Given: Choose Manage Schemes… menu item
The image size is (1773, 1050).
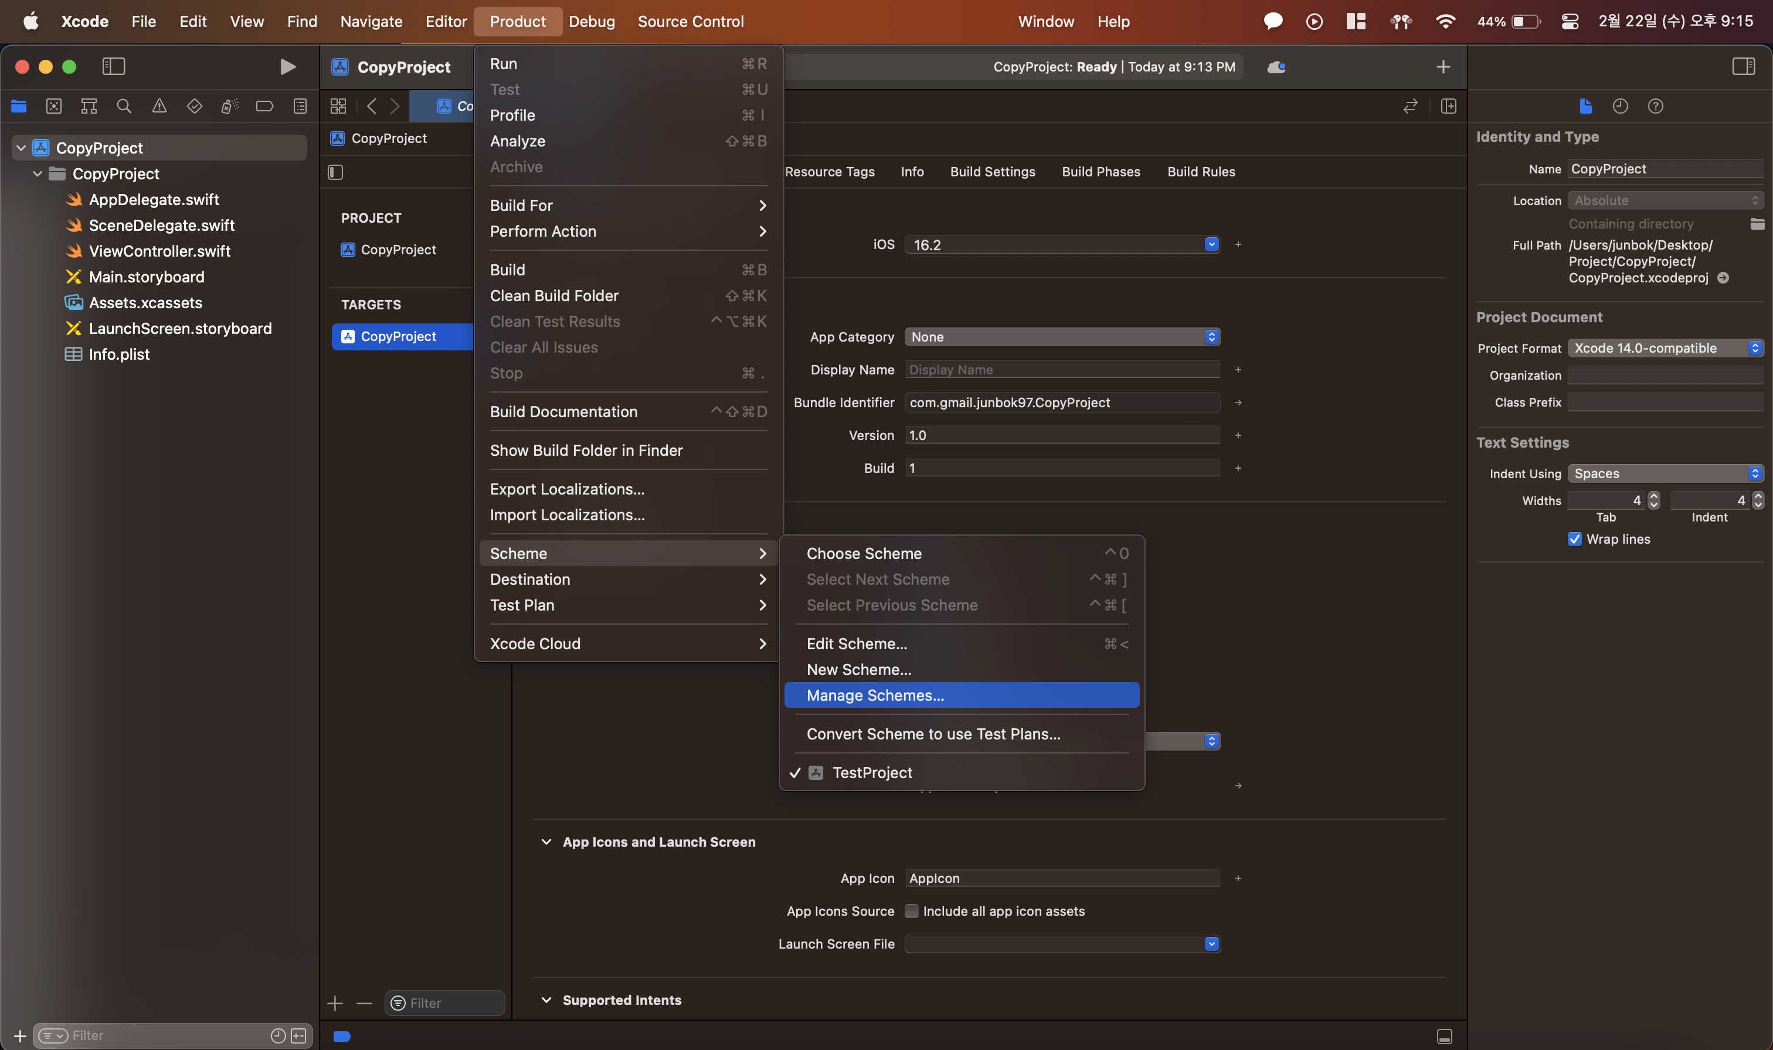Looking at the screenshot, I should pyautogui.click(x=875, y=696).
